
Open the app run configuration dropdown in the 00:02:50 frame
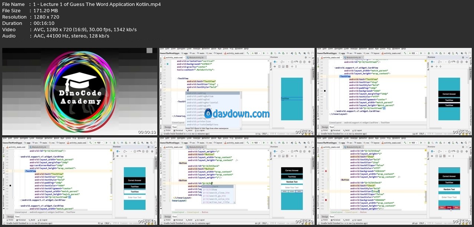point(256,53)
